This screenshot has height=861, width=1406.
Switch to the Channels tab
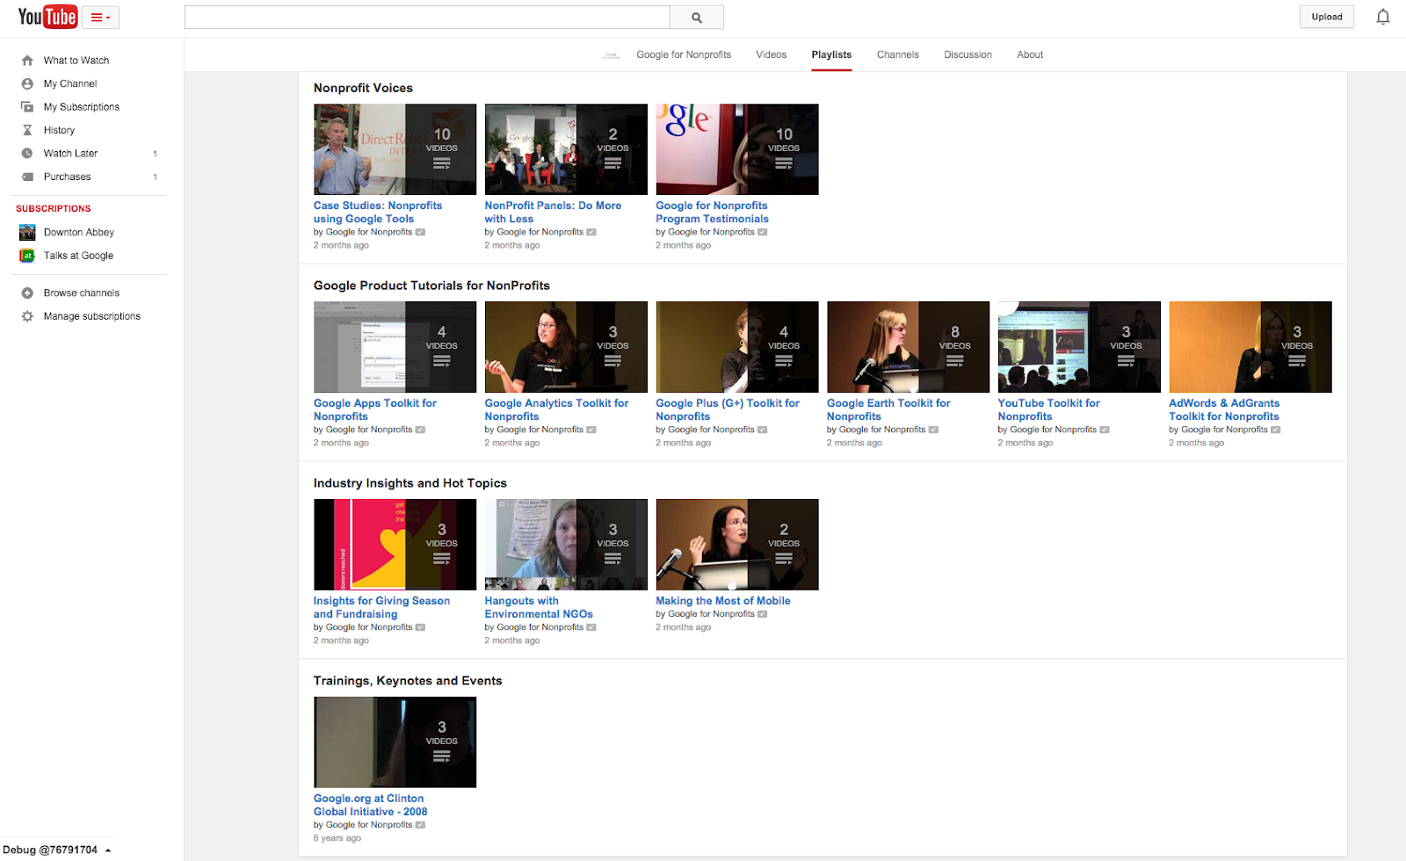tap(898, 54)
